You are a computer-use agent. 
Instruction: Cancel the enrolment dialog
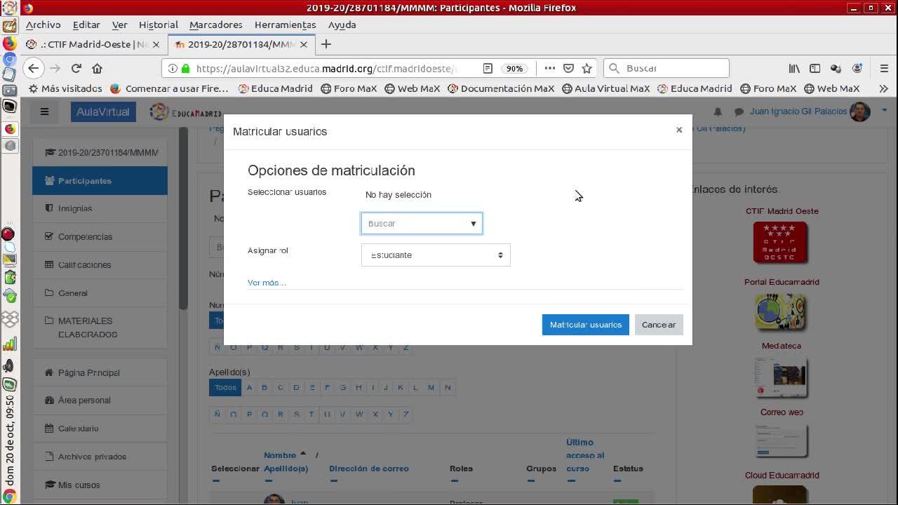pos(659,325)
